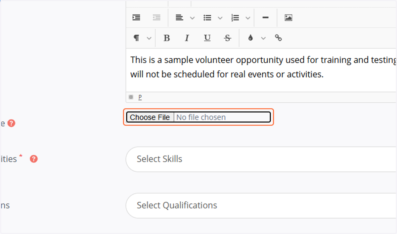The image size is (397, 234).
Task: Expand the bullet list style dropdown
Action: point(220,18)
